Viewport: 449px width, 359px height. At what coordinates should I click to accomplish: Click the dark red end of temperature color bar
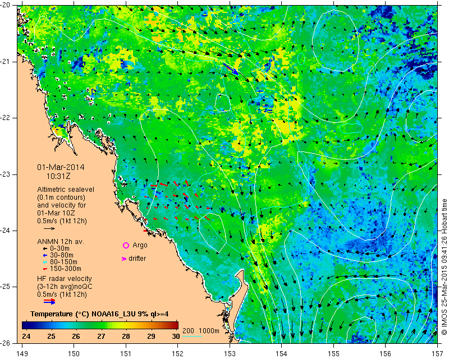pos(175,325)
